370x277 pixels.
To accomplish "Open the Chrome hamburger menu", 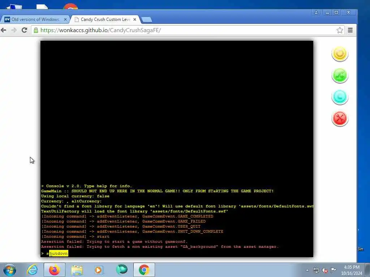I will (350, 30).
